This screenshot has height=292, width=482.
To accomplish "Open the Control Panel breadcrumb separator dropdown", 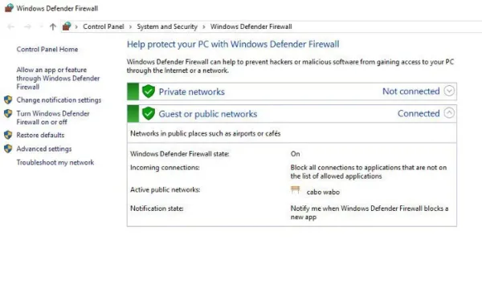I will (130, 27).
